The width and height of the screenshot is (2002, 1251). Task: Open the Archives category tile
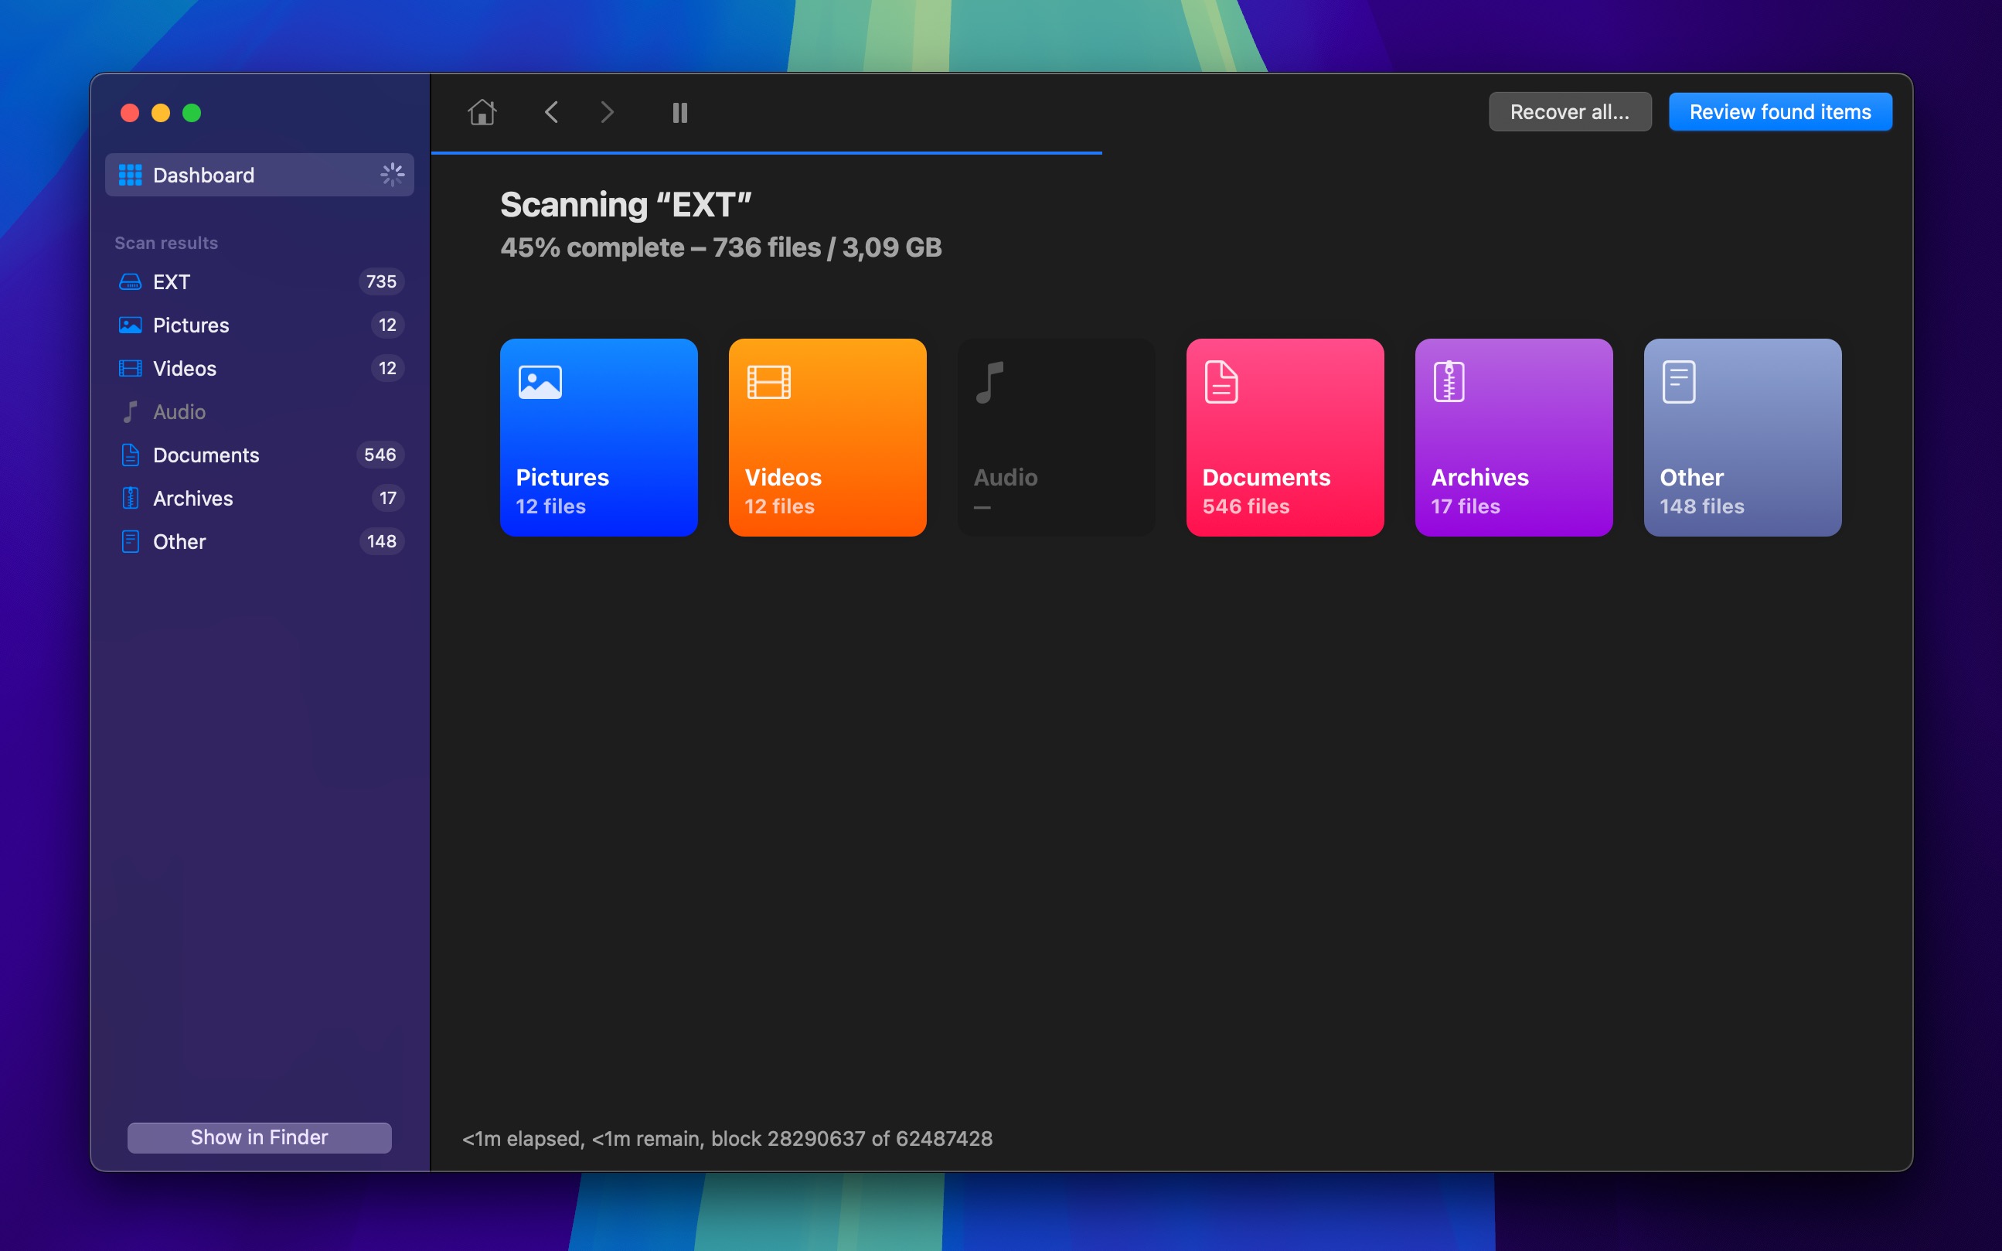(x=1513, y=437)
